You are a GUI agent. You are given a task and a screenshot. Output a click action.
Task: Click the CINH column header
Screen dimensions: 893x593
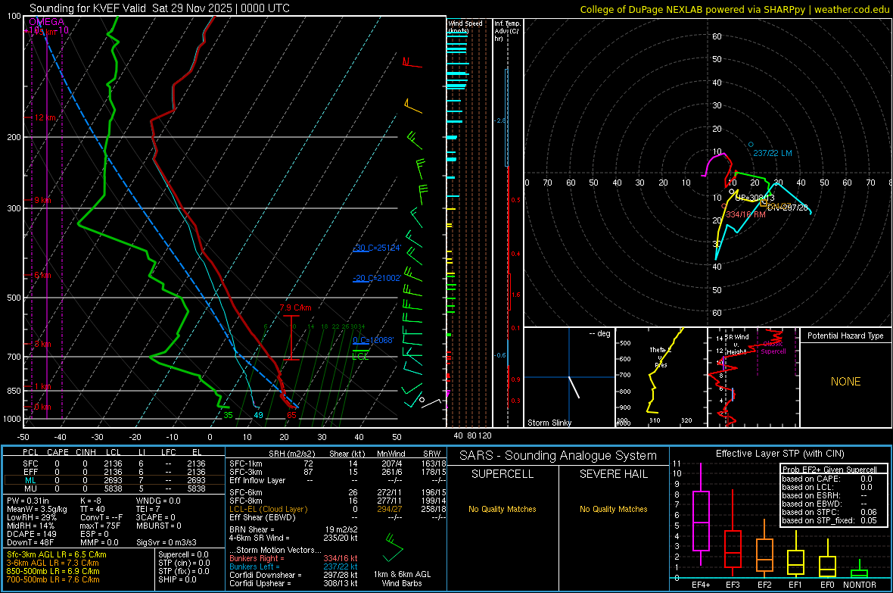[x=86, y=452]
